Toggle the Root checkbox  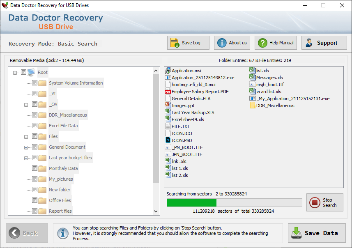(x=23, y=72)
